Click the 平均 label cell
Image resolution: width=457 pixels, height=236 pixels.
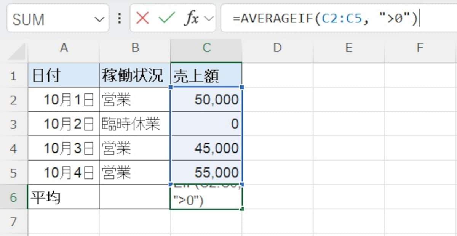[x=64, y=197]
